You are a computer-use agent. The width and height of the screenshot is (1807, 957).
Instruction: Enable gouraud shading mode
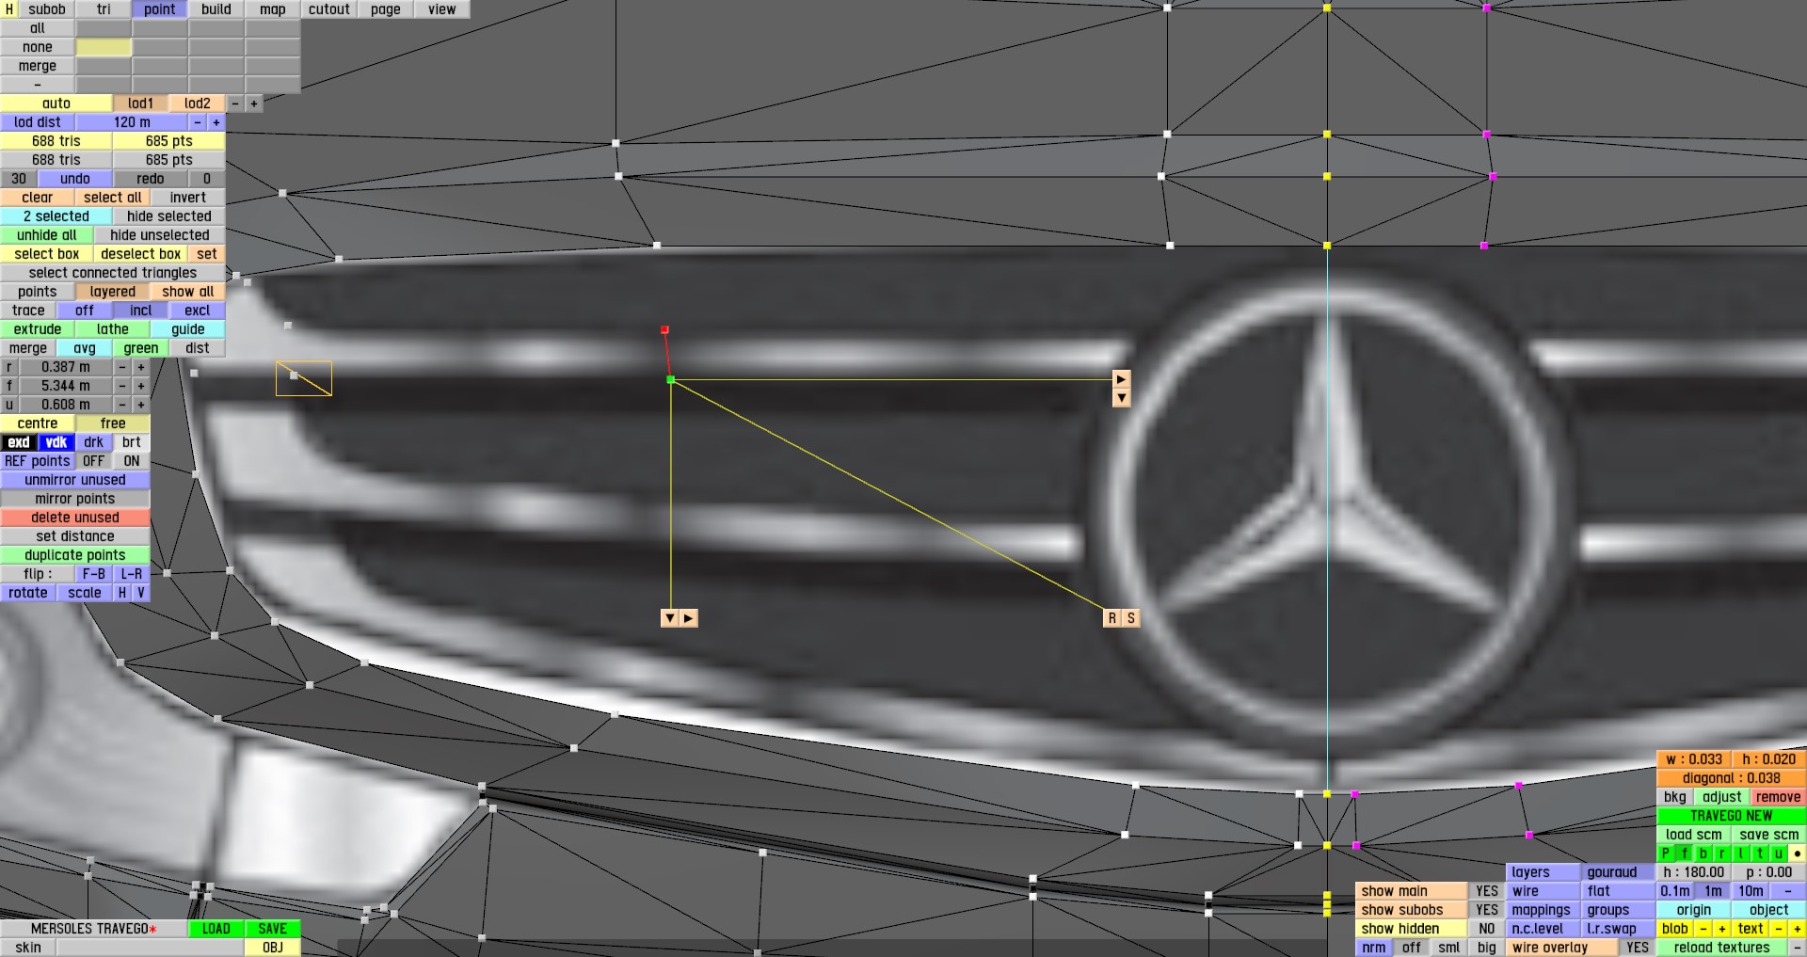pyautogui.click(x=1619, y=872)
